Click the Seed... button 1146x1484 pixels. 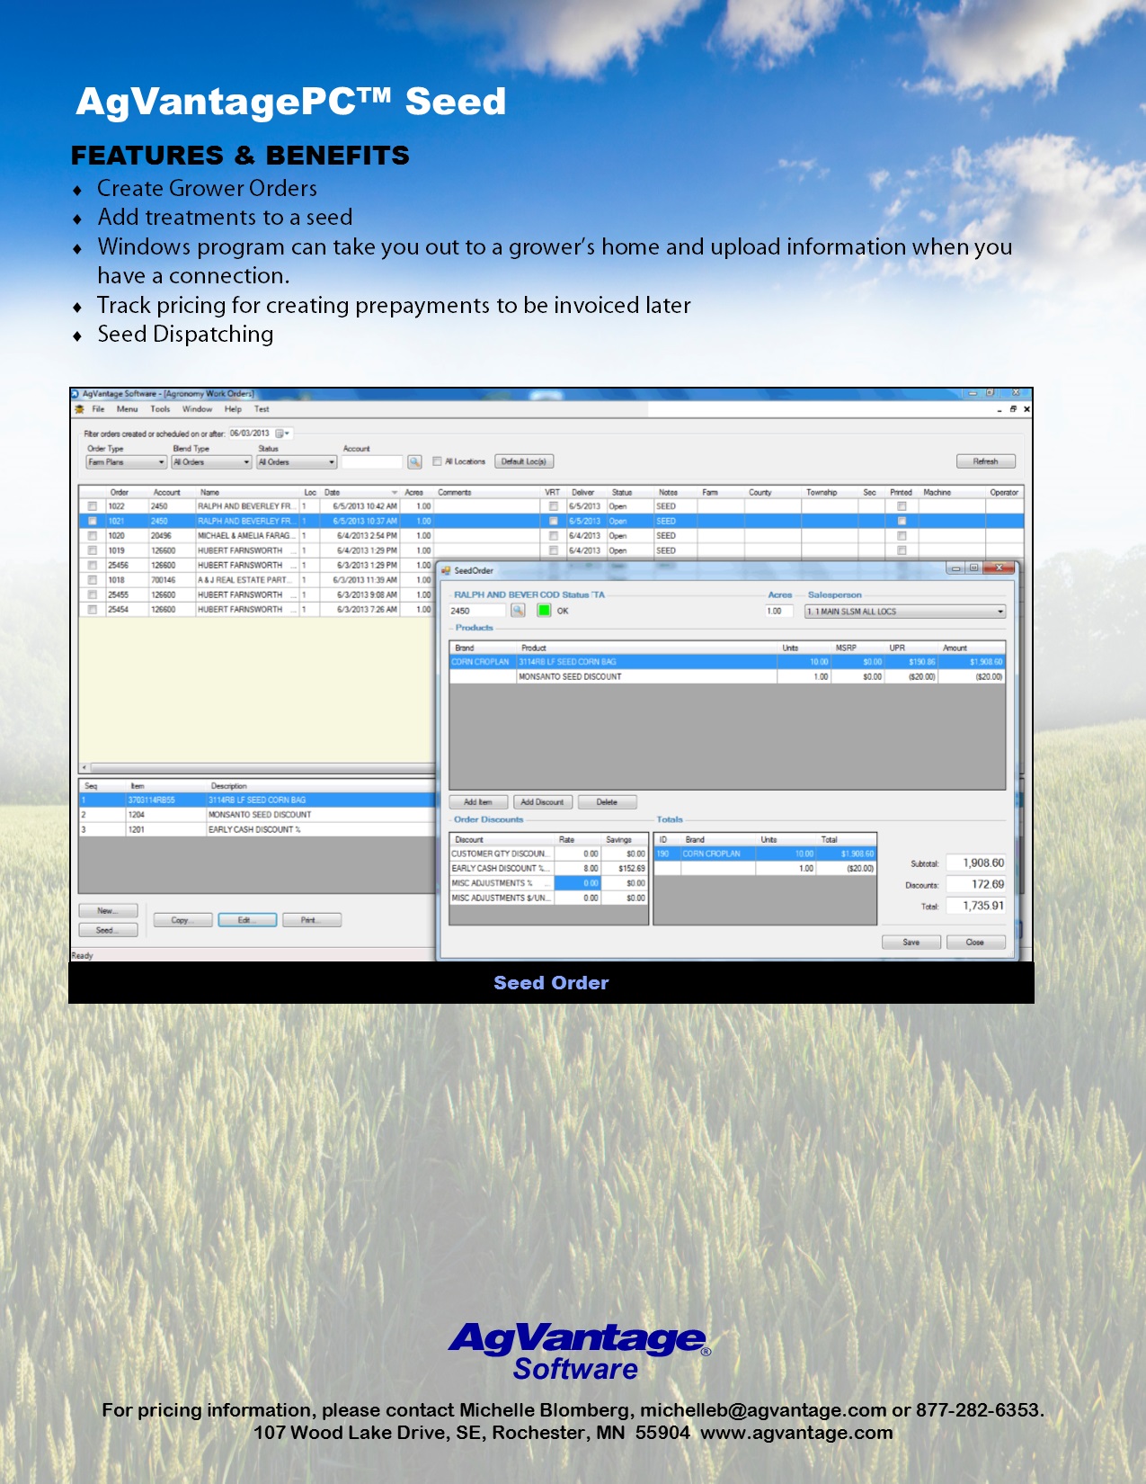pyautogui.click(x=108, y=931)
